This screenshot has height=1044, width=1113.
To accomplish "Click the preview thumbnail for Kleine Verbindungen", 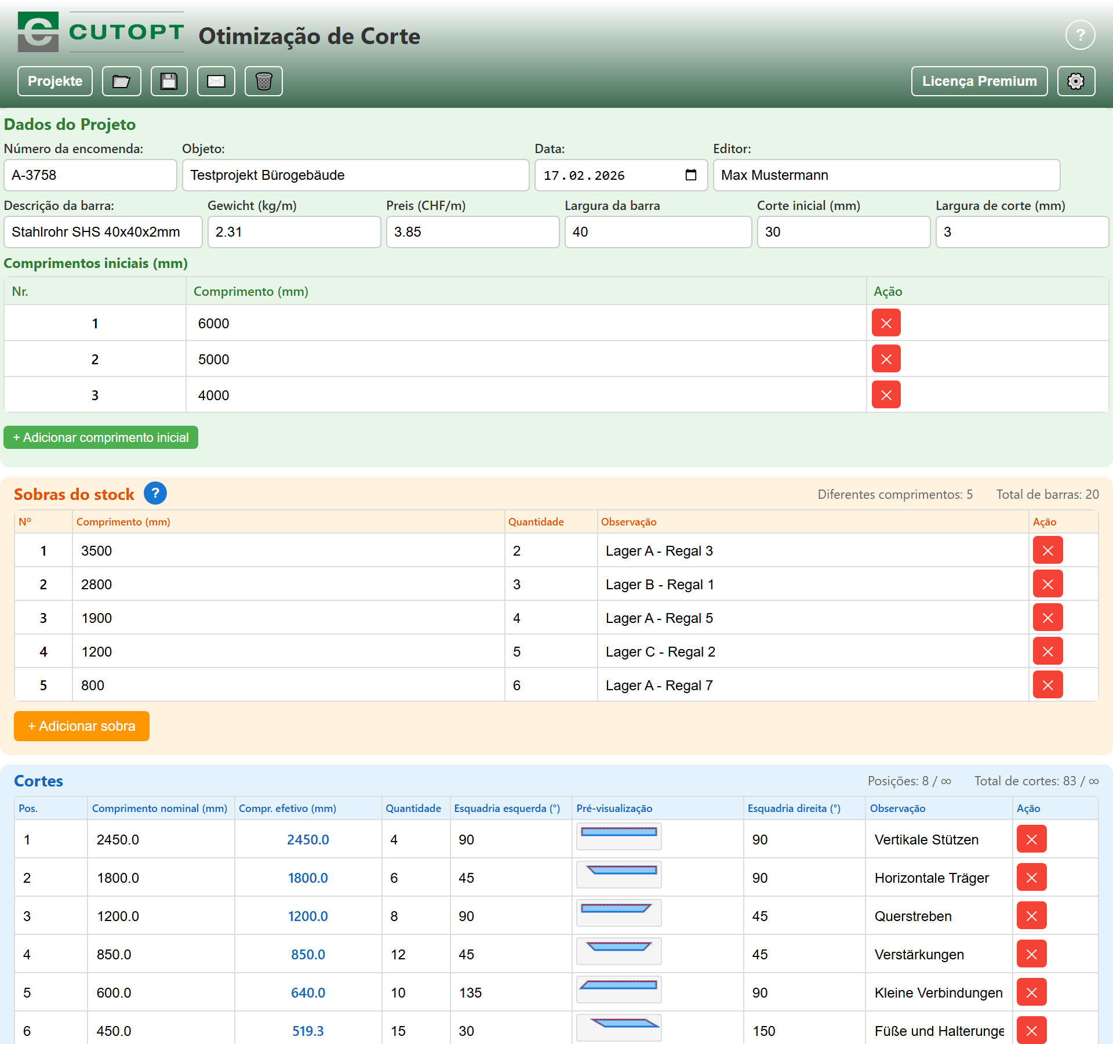I will point(619,989).
